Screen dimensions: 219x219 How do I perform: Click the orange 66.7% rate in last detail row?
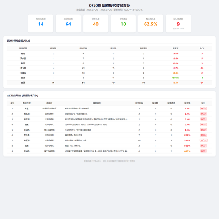pyautogui.click(x=187, y=151)
